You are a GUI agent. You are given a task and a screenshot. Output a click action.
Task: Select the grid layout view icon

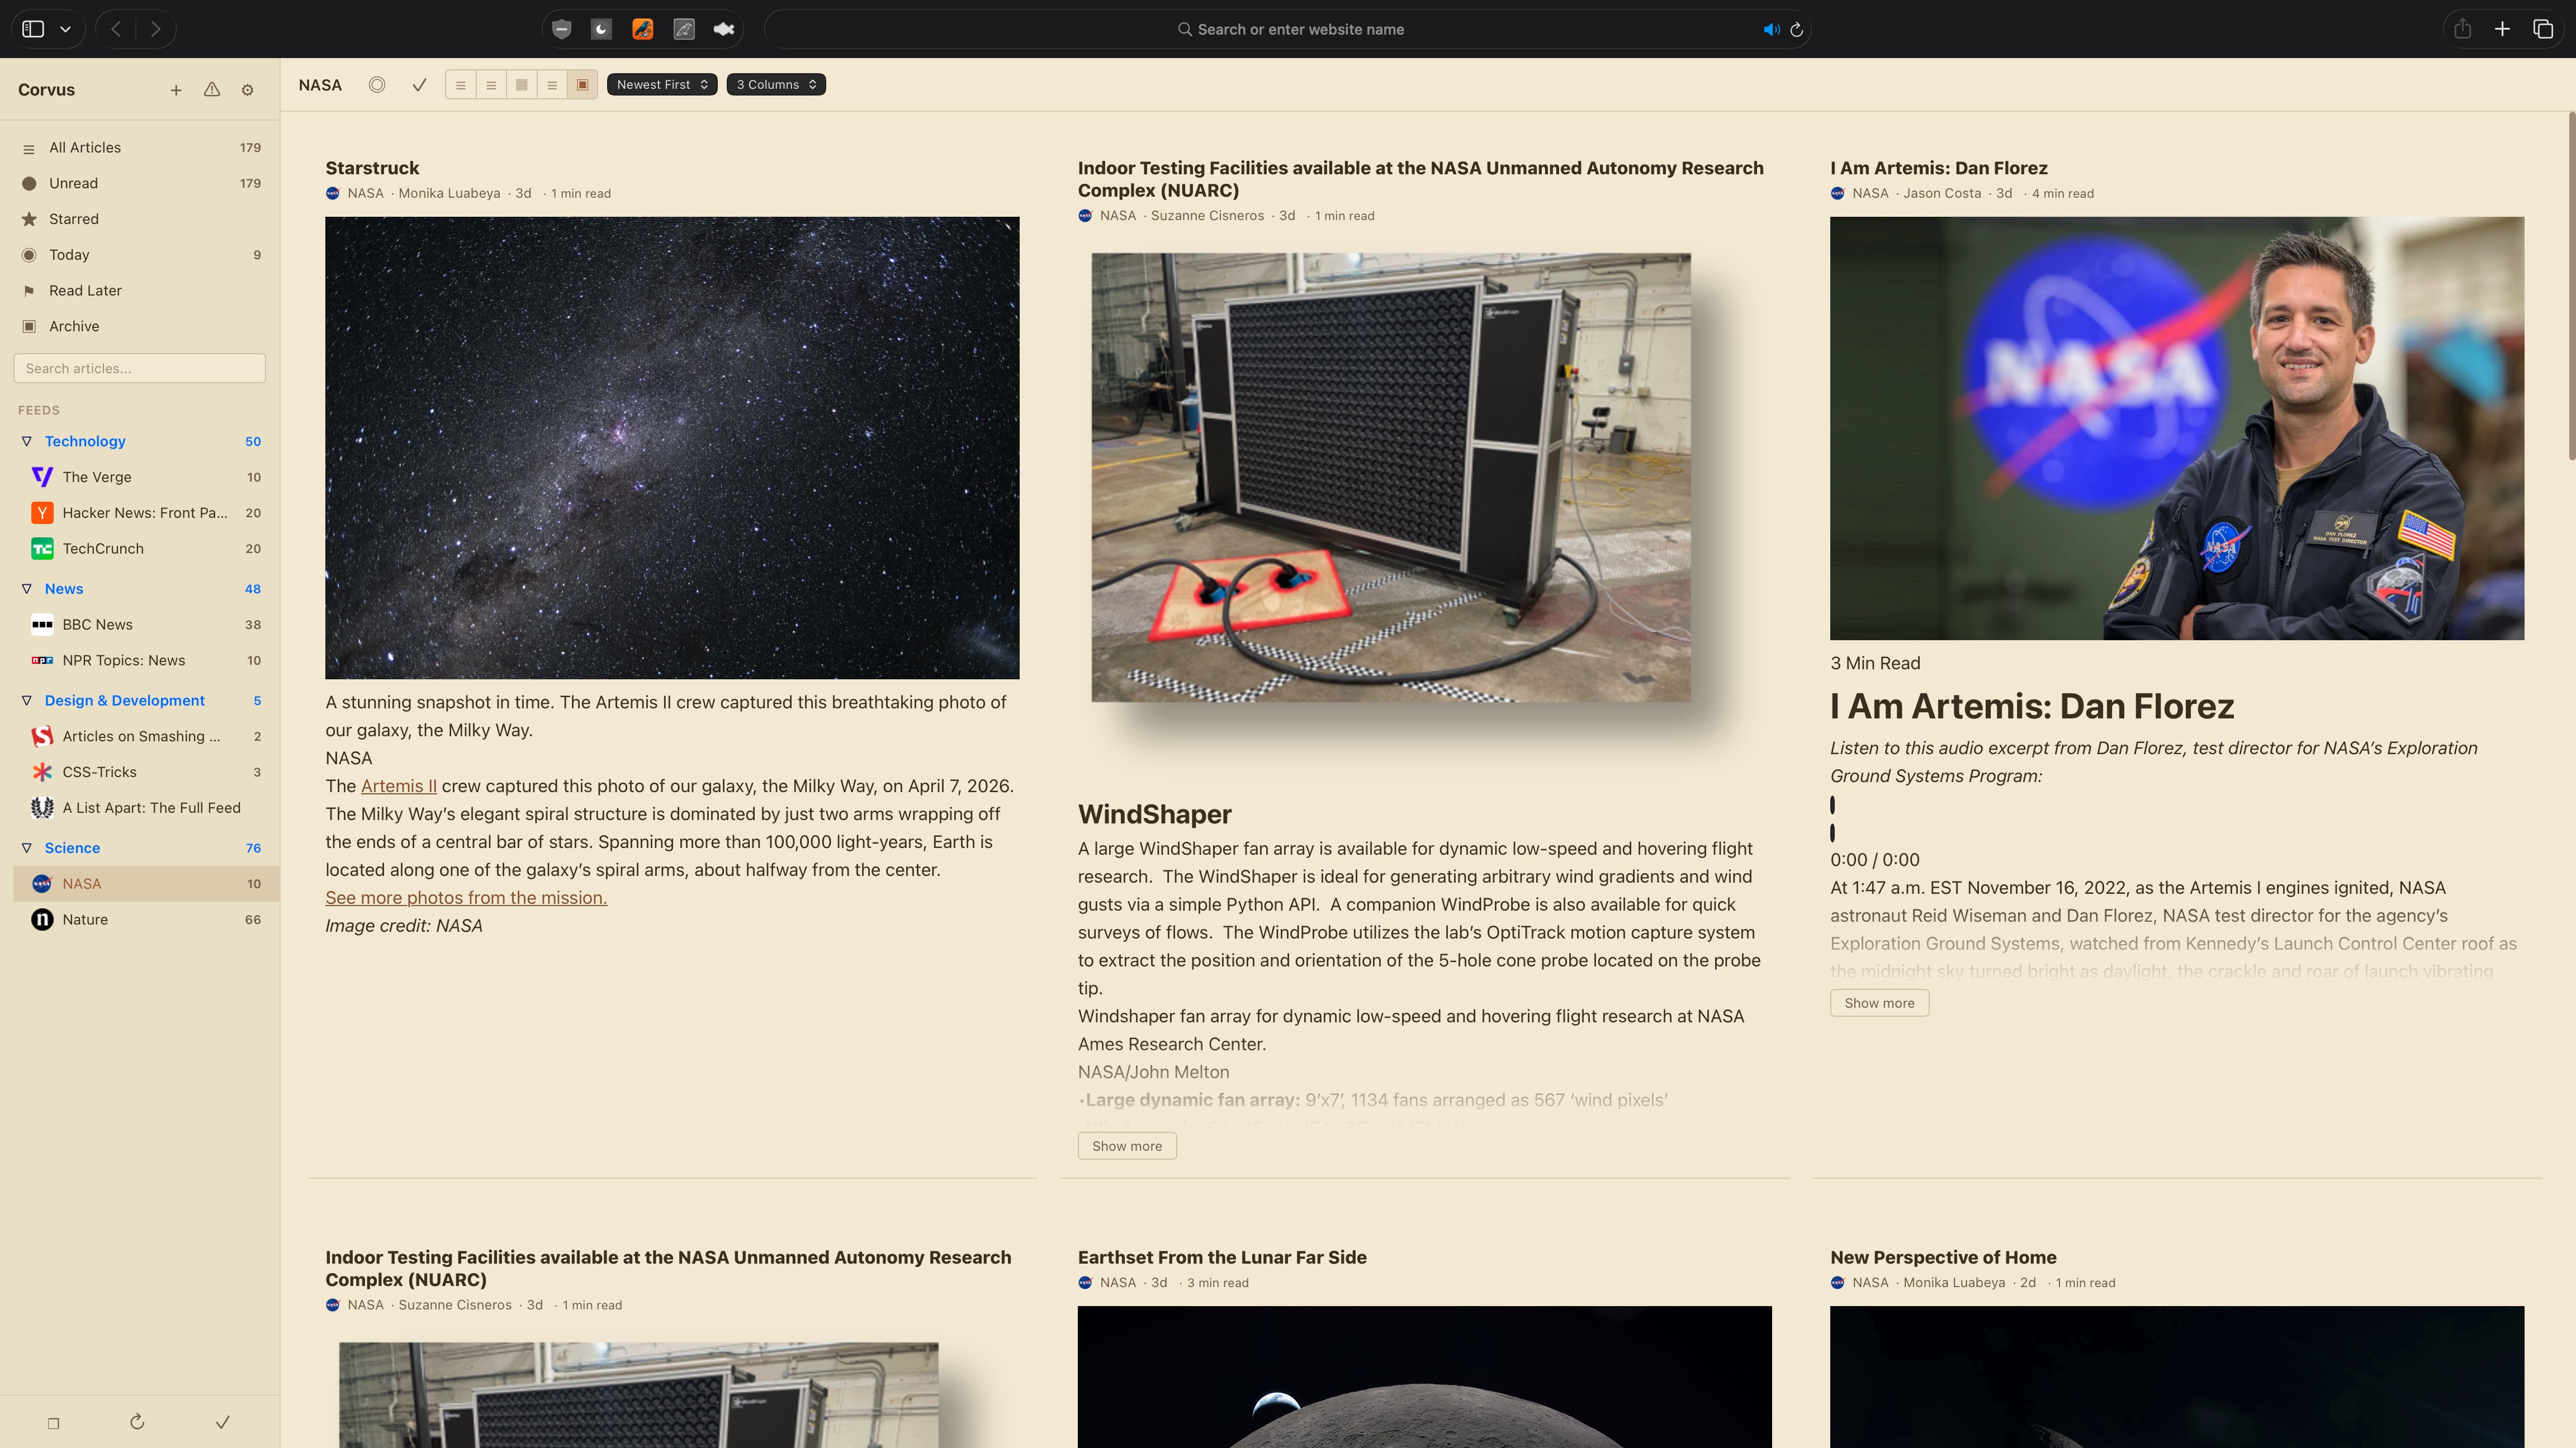tap(521, 84)
